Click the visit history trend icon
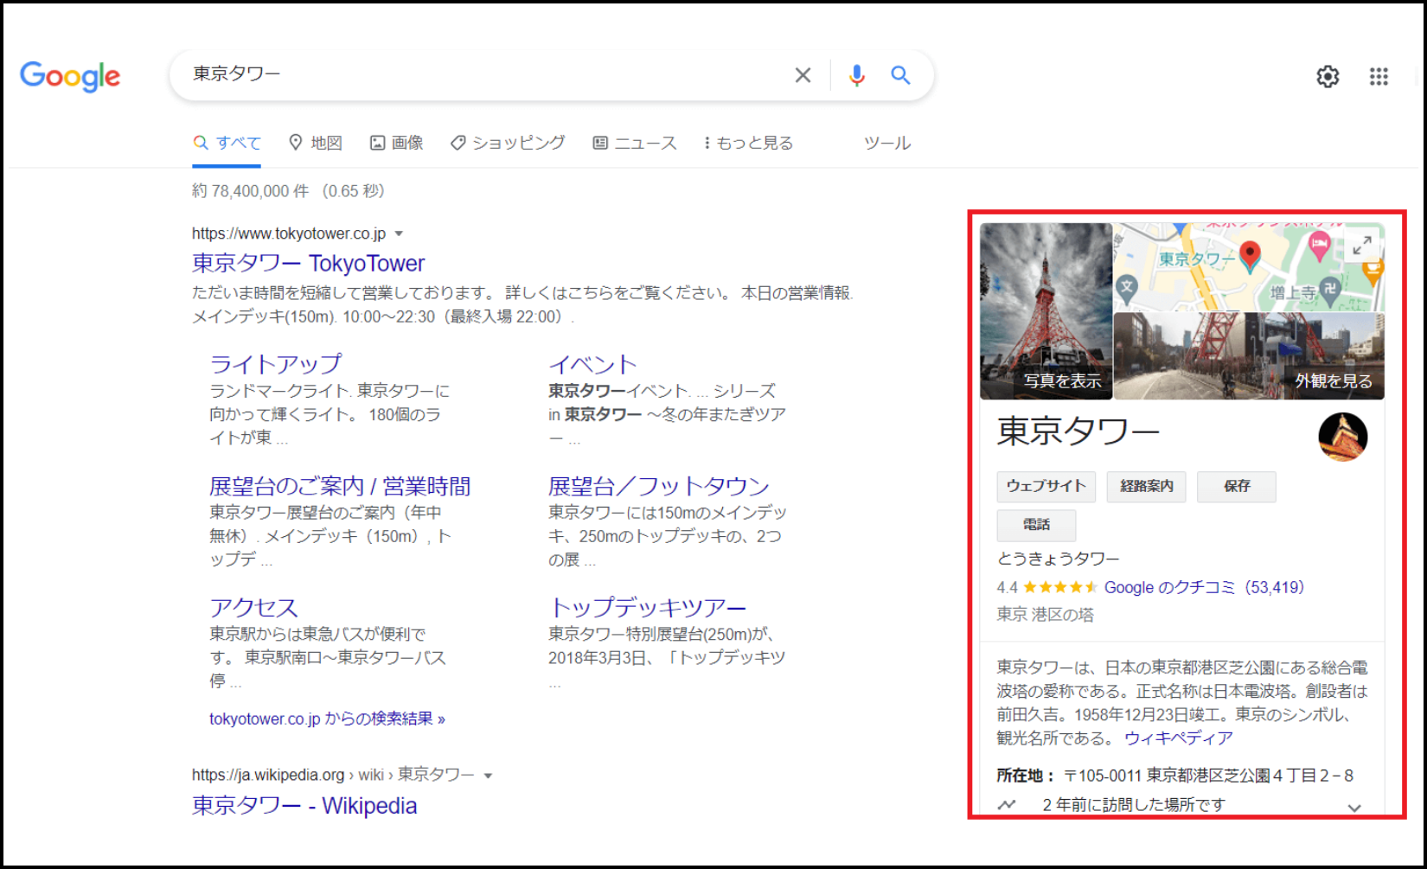Screen dimensions: 1427x869 tap(1007, 805)
